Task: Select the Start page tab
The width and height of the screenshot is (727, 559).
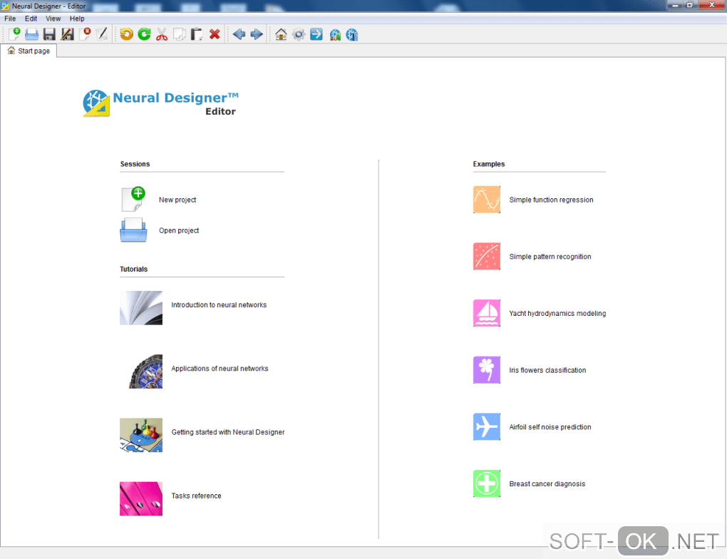Action: click(x=29, y=51)
